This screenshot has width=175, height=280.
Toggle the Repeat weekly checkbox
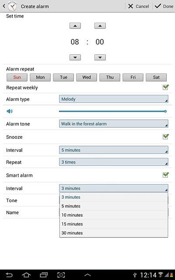tap(166, 87)
